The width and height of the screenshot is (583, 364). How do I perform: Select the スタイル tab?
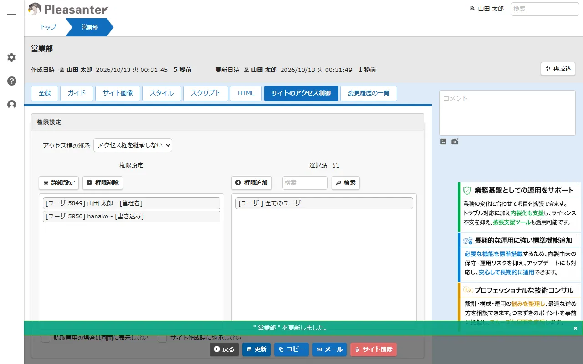pyautogui.click(x=162, y=93)
